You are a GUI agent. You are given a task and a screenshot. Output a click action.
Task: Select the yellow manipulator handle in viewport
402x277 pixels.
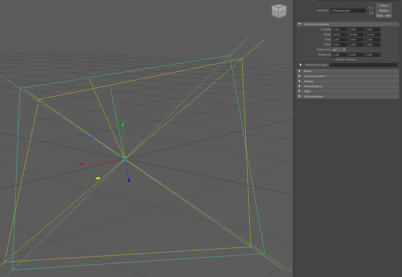coord(98,178)
